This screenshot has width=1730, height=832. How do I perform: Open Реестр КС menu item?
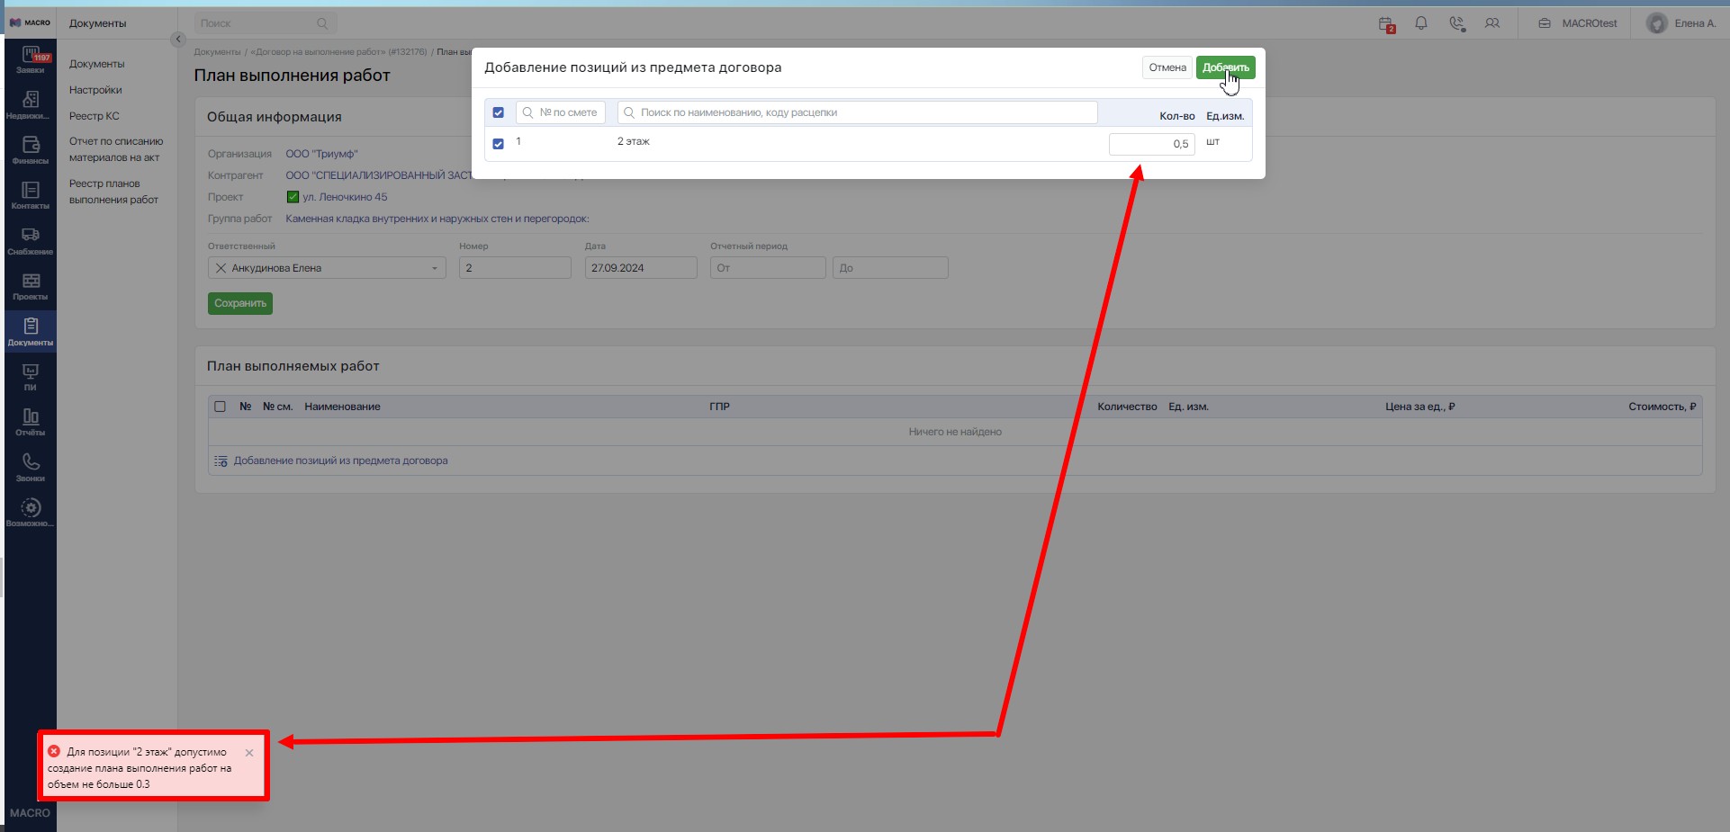click(x=95, y=116)
